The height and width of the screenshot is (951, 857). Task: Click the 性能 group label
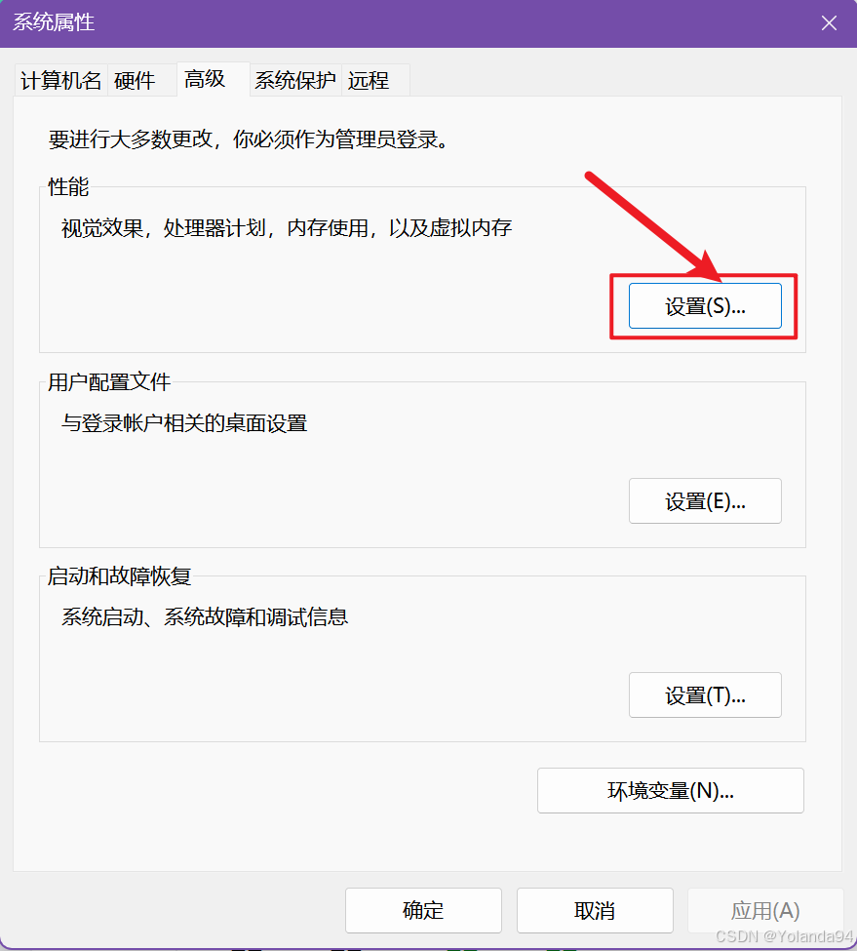coord(68,187)
